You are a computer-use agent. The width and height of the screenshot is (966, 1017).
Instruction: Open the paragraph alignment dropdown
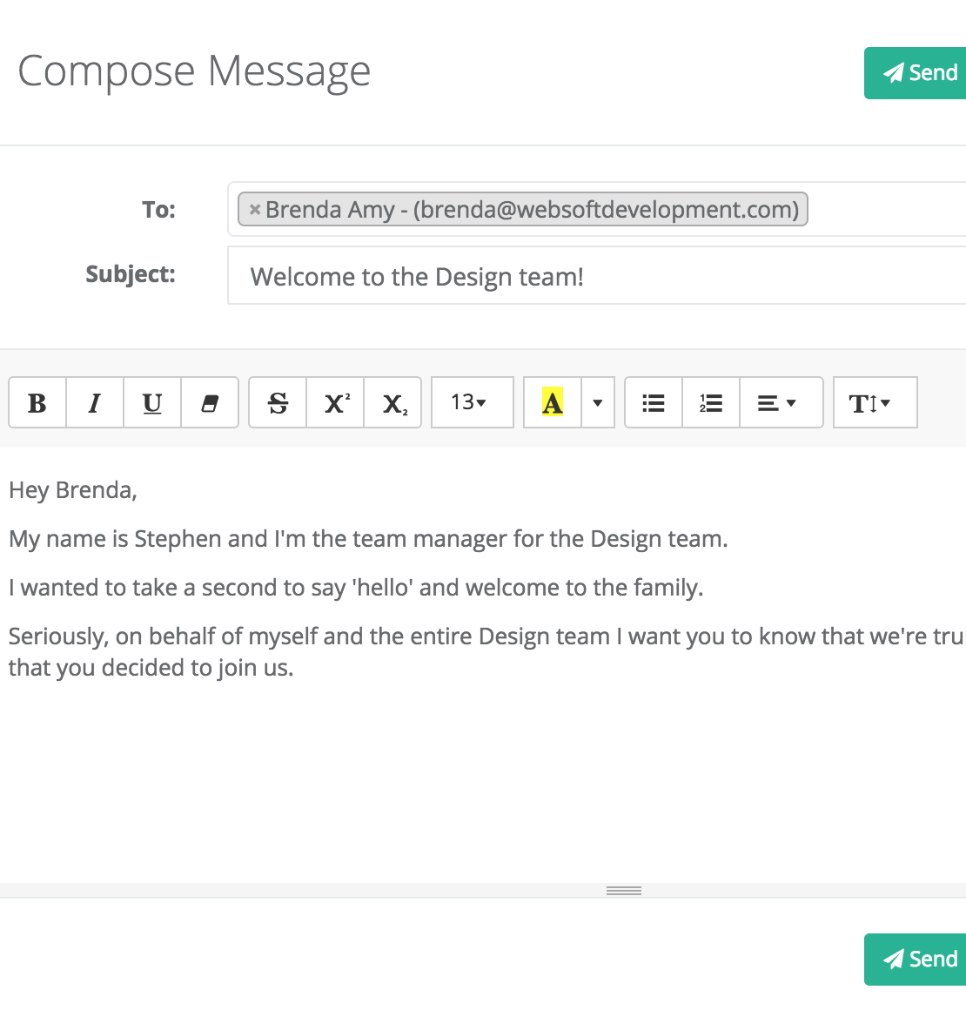coord(782,403)
